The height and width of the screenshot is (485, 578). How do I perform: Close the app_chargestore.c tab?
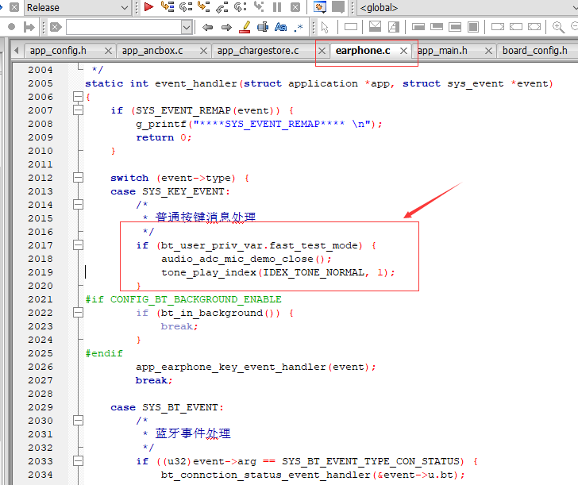[322, 51]
